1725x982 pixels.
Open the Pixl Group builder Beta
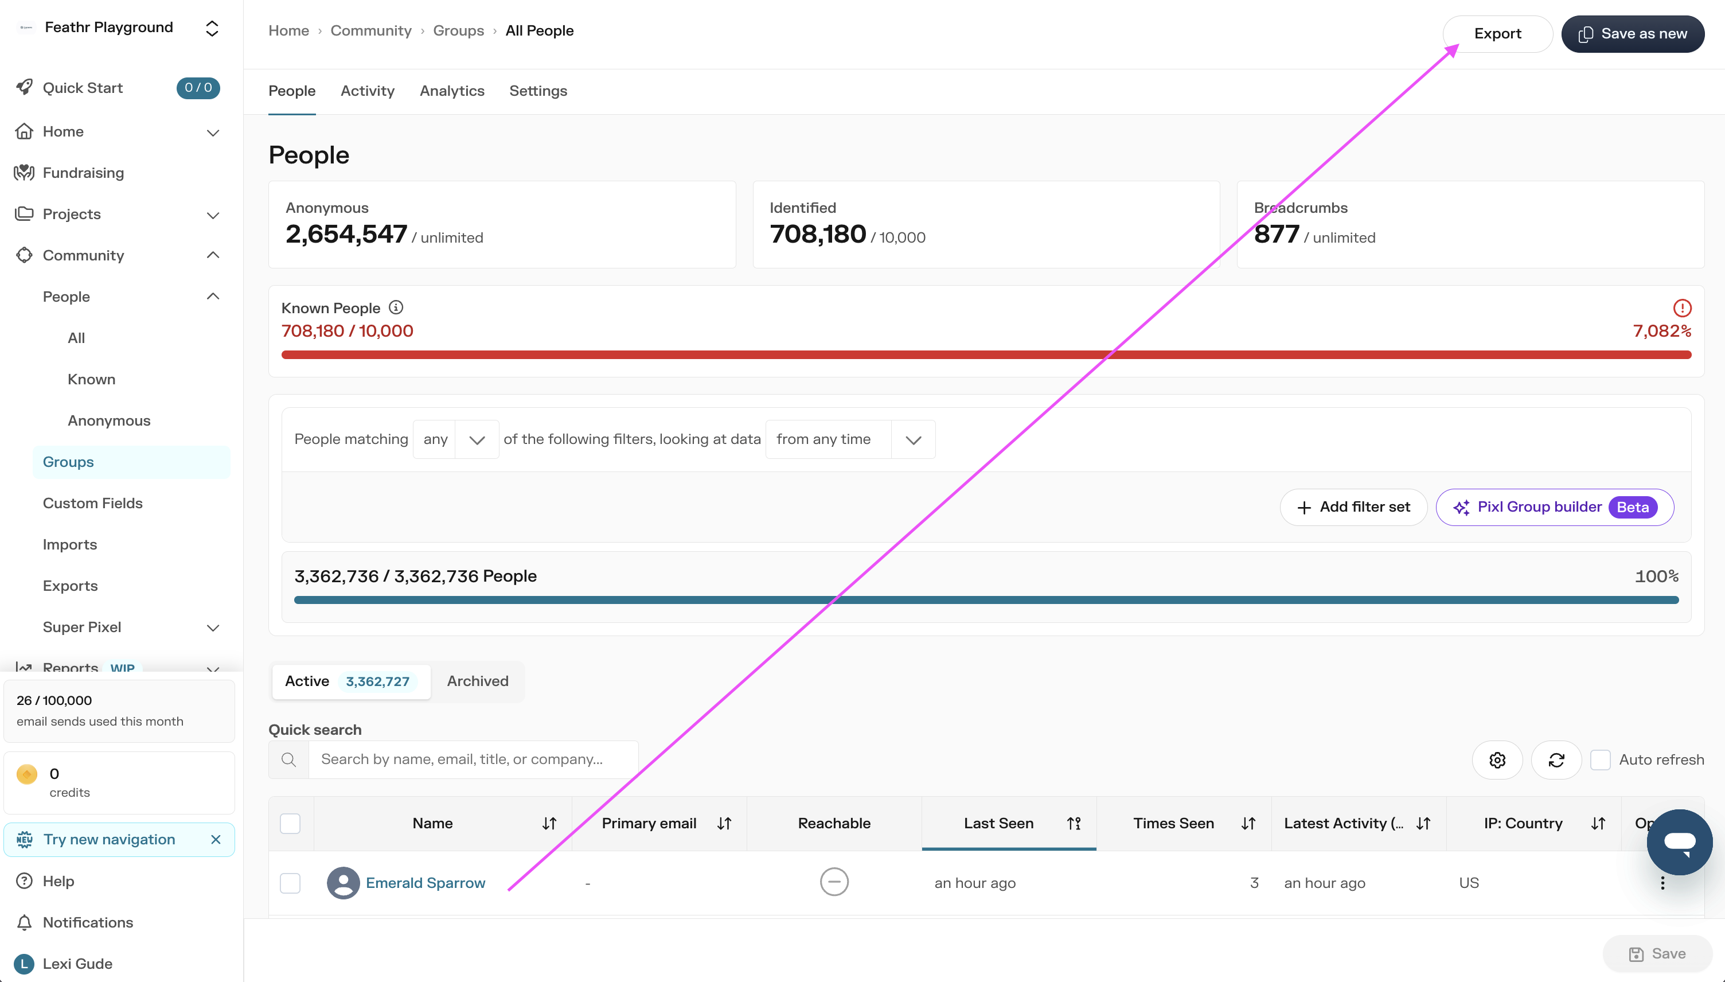coord(1555,507)
